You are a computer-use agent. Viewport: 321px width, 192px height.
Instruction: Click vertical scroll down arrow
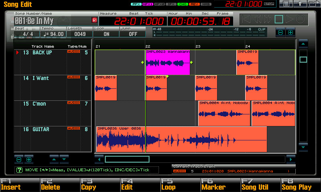303,147
